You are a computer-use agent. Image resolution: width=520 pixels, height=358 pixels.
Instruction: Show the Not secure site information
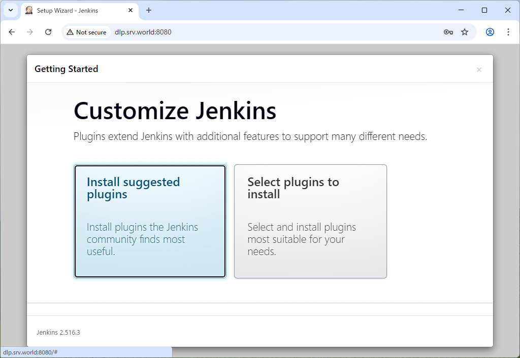click(86, 32)
